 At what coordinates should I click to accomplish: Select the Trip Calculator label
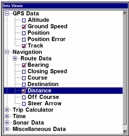[33, 110]
